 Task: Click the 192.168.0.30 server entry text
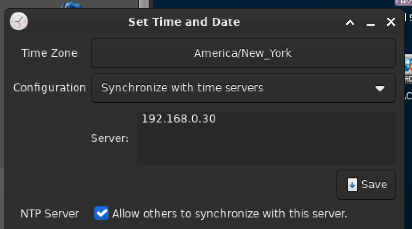178,118
